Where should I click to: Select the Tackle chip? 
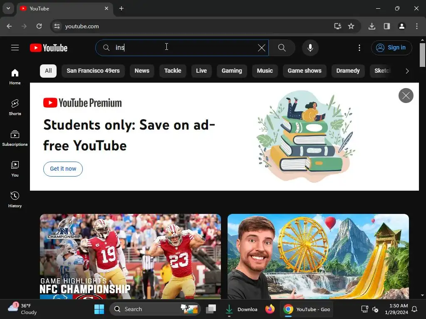(x=173, y=71)
